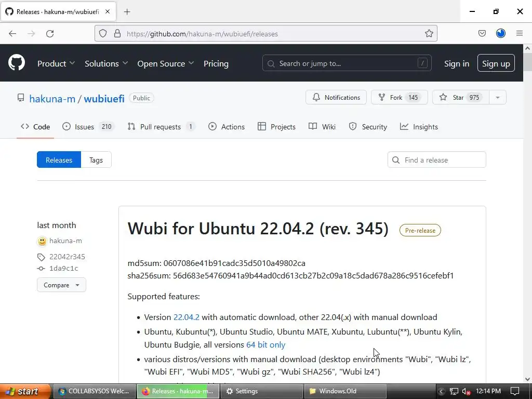The image size is (532, 399).
Task: Open the Compare dropdown
Action: coord(61,285)
